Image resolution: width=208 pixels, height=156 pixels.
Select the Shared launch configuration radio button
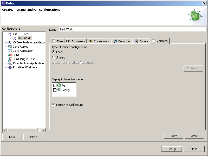tap(54, 57)
